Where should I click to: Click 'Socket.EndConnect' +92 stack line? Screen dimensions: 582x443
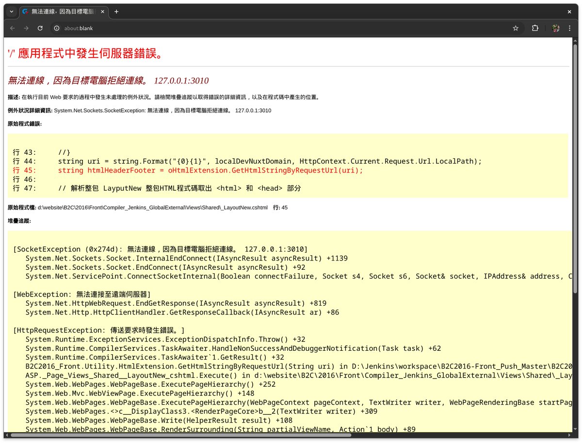click(x=165, y=267)
